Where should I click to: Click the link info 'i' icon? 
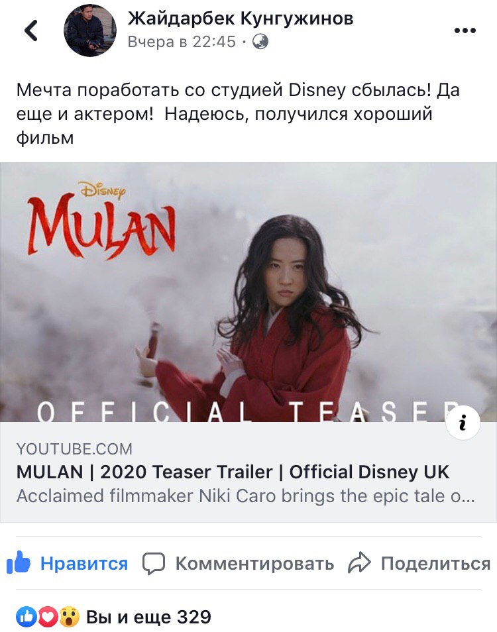[x=463, y=423]
